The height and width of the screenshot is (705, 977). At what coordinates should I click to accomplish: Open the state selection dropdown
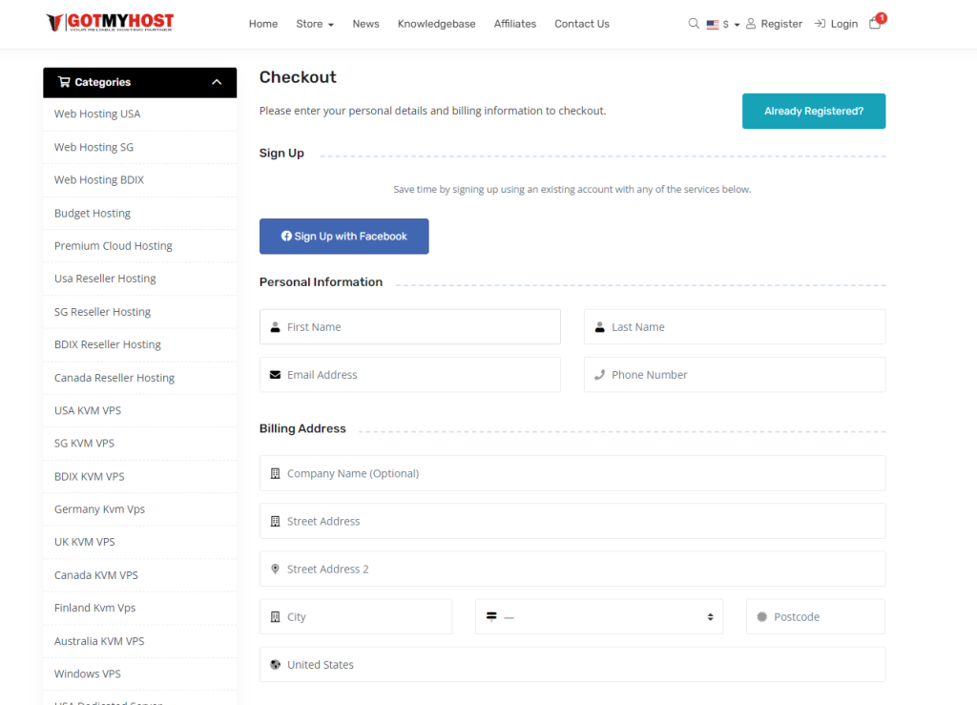598,617
